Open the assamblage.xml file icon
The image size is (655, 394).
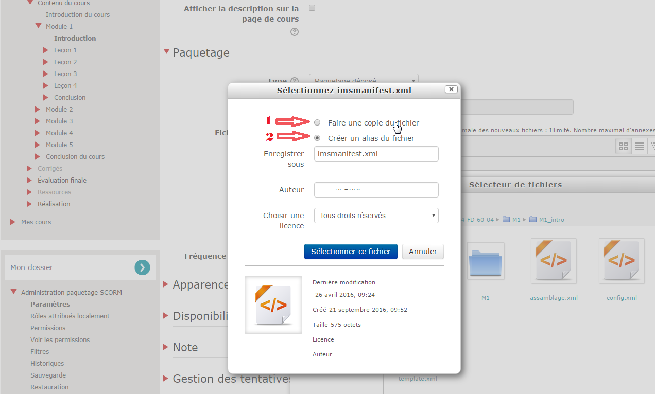point(554,261)
